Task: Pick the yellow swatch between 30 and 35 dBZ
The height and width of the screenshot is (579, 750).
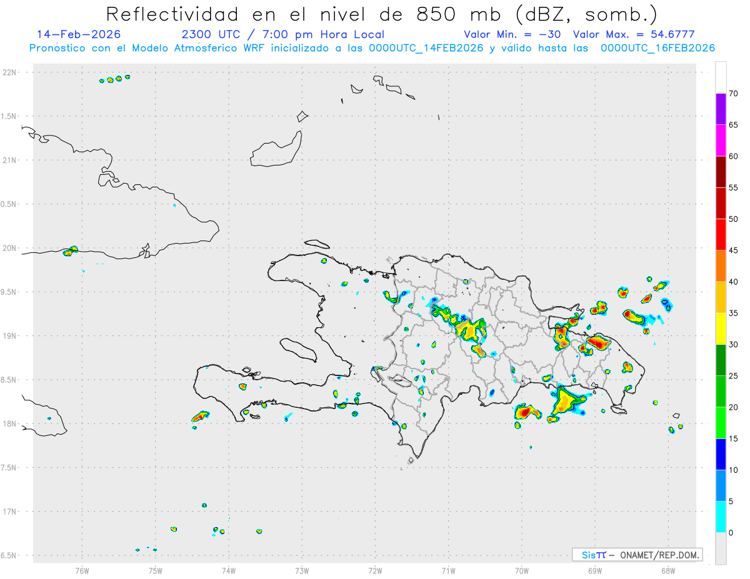Action: coord(721,329)
